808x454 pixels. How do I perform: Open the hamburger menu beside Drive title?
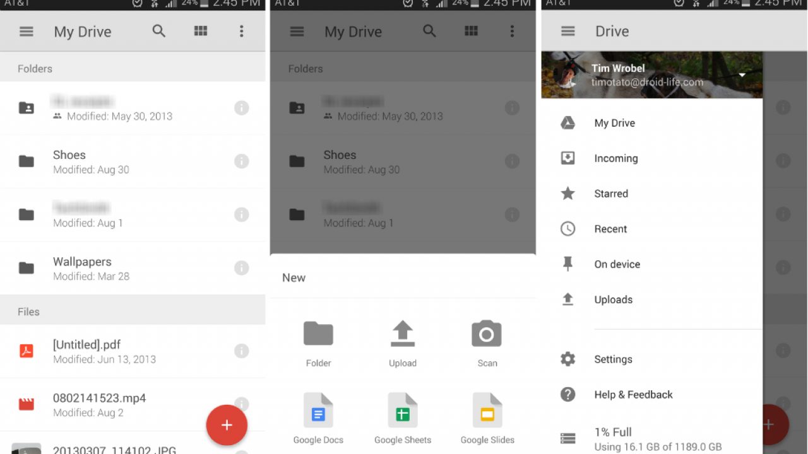point(568,32)
